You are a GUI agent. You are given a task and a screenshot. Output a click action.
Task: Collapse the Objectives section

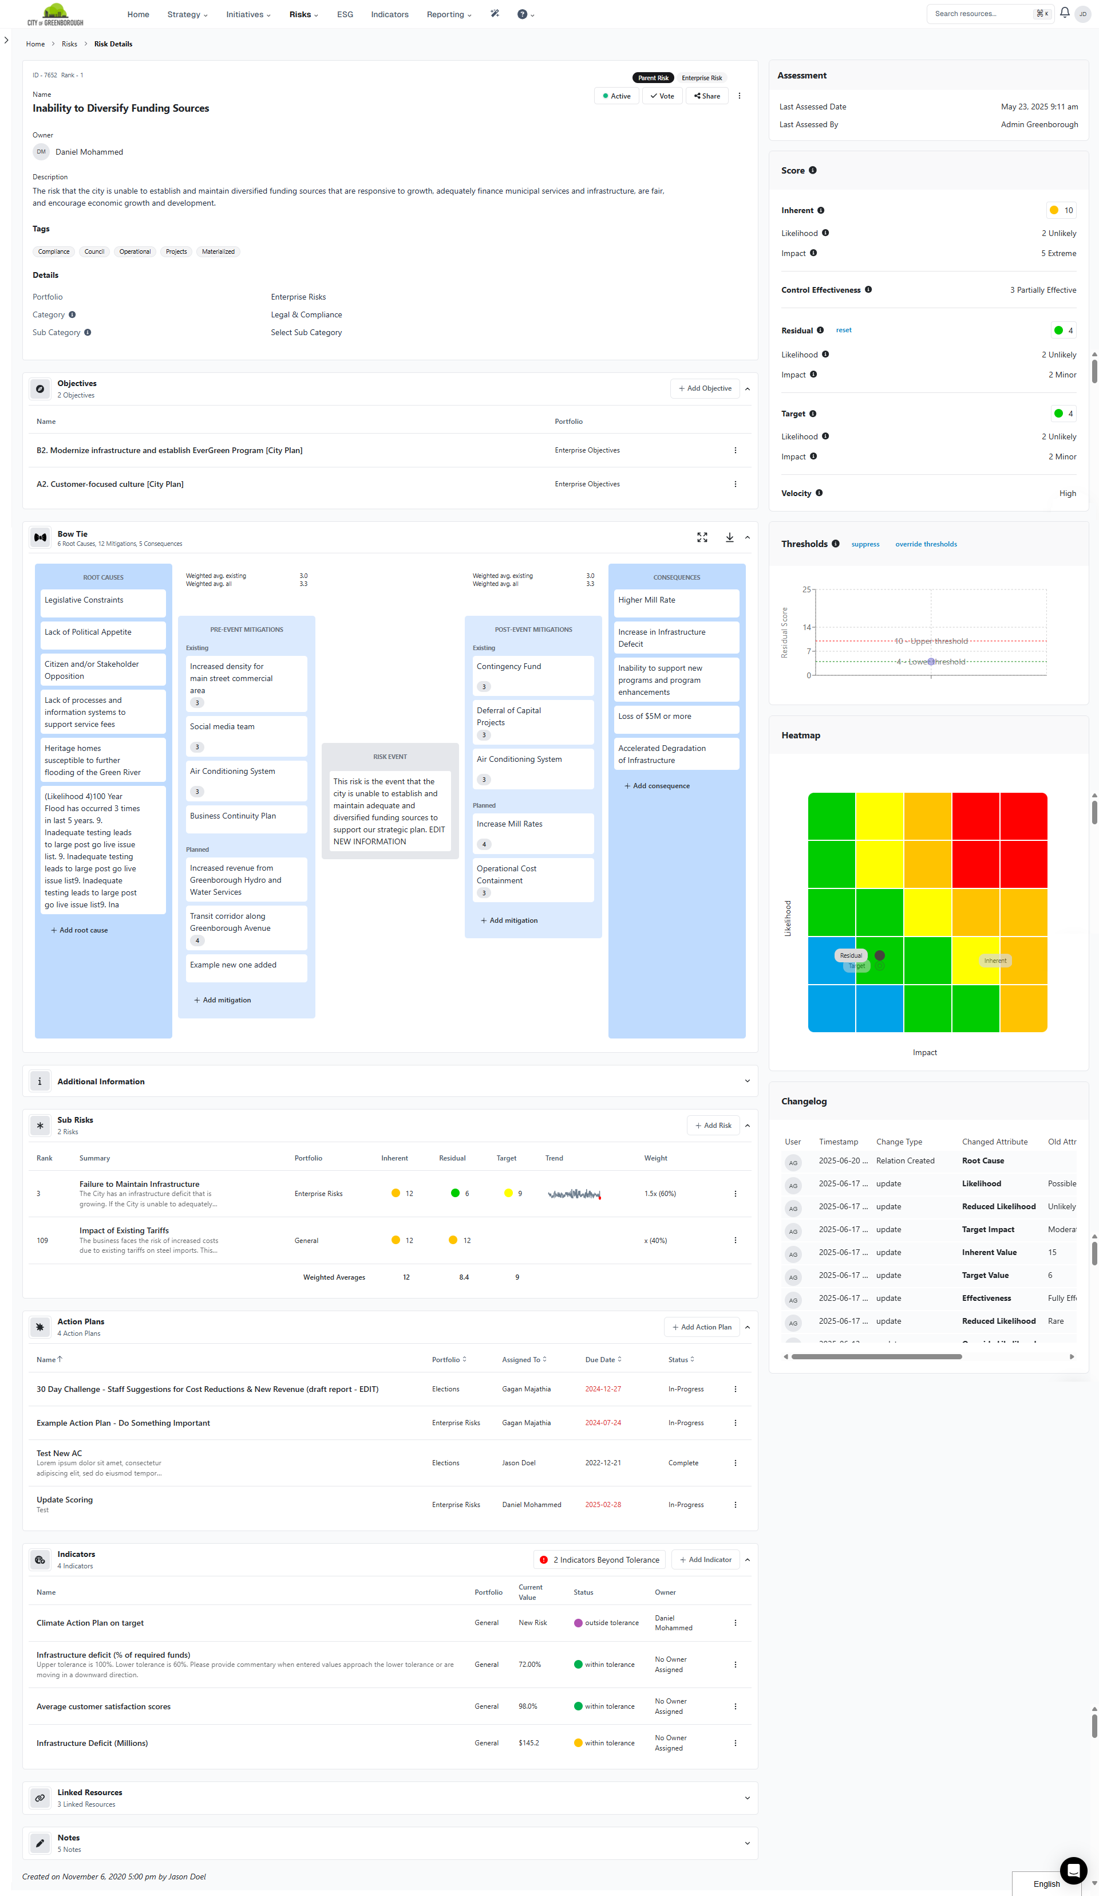[x=747, y=388]
